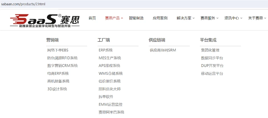Open the 网络下单EBS link

point(58,50)
